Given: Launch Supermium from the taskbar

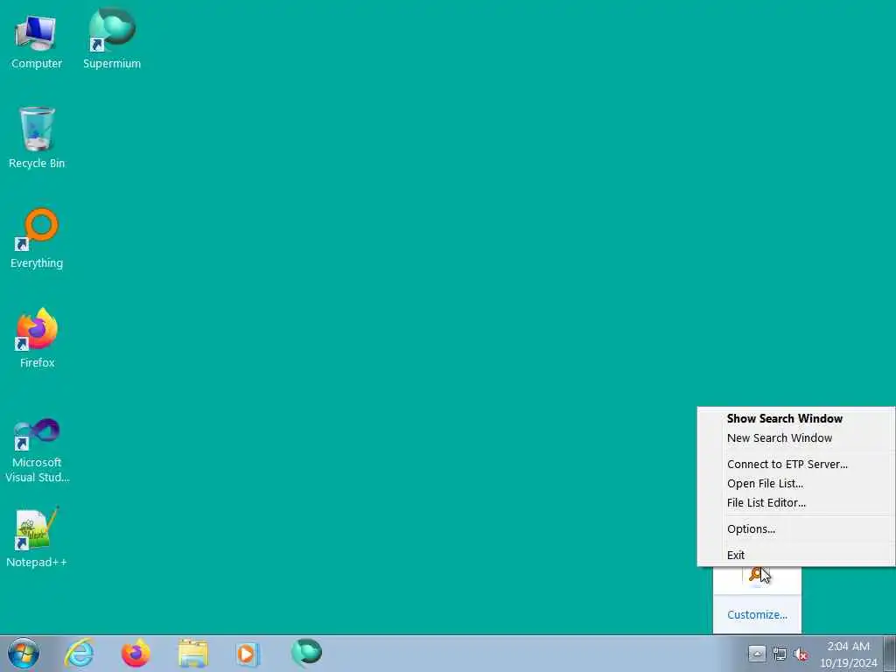Looking at the screenshot, I should click(x=306, y=653).
